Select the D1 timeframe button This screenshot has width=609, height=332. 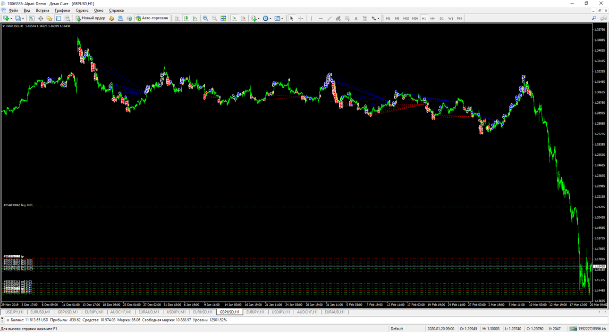coord(441,18)
